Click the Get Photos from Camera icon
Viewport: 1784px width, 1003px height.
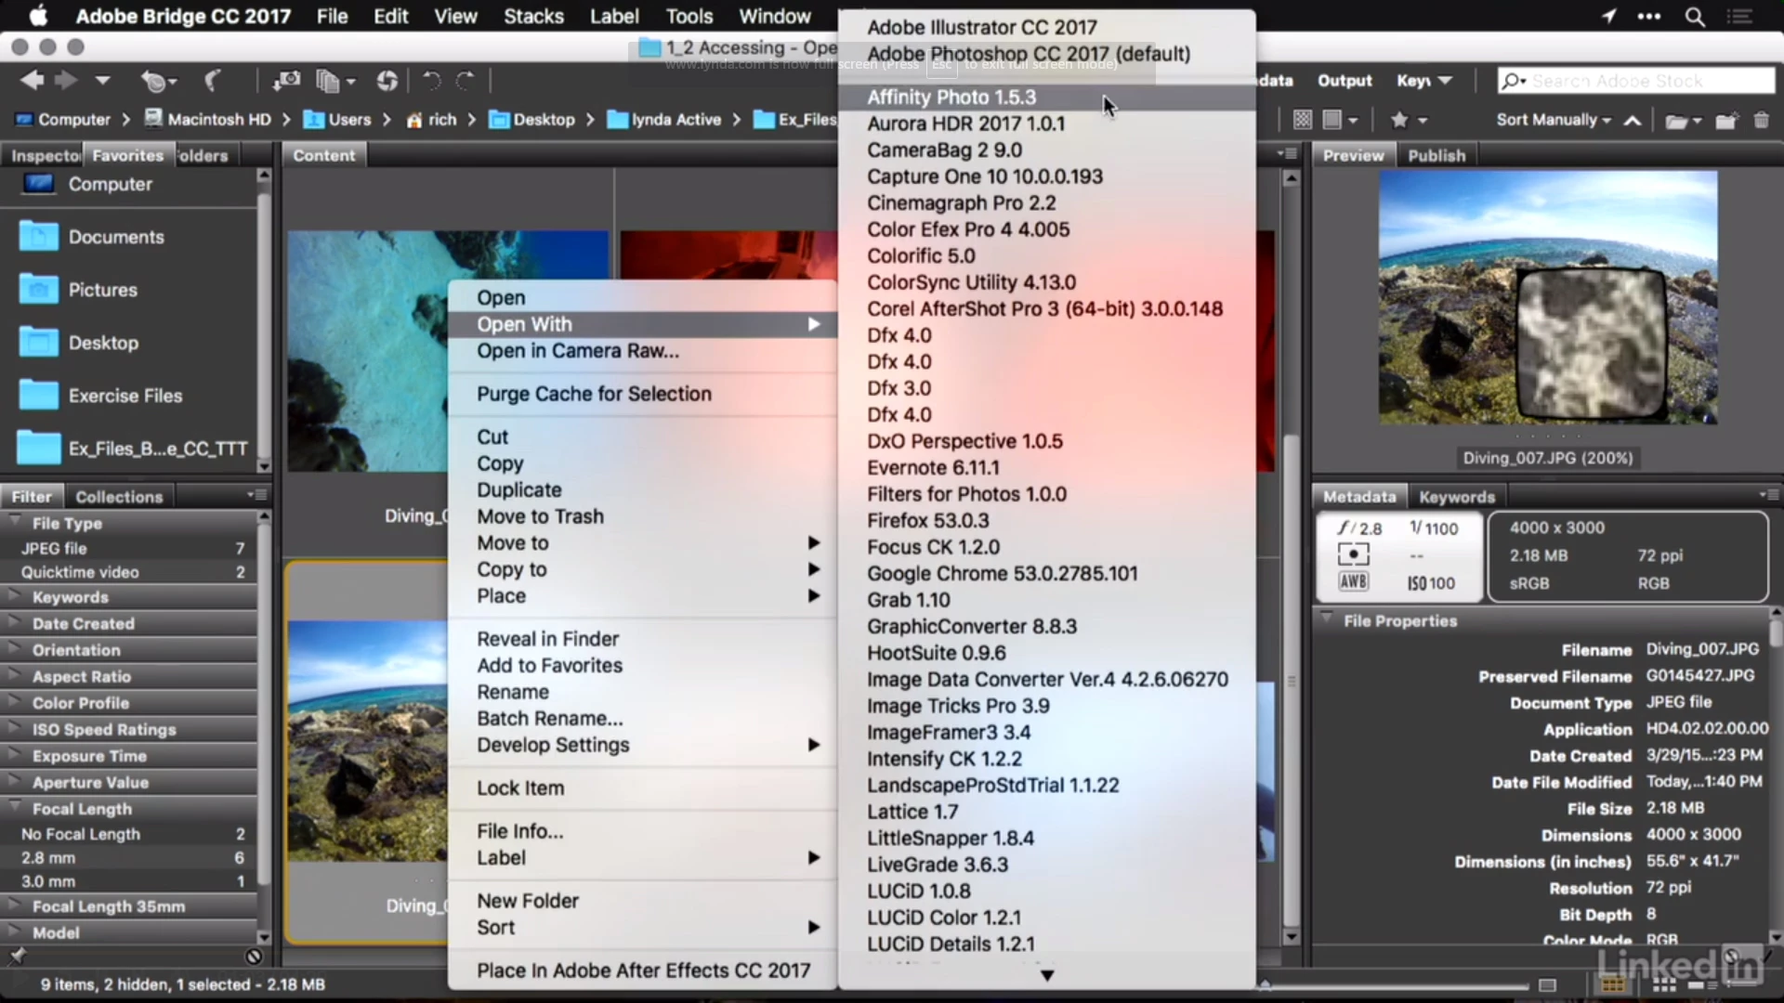285,81
